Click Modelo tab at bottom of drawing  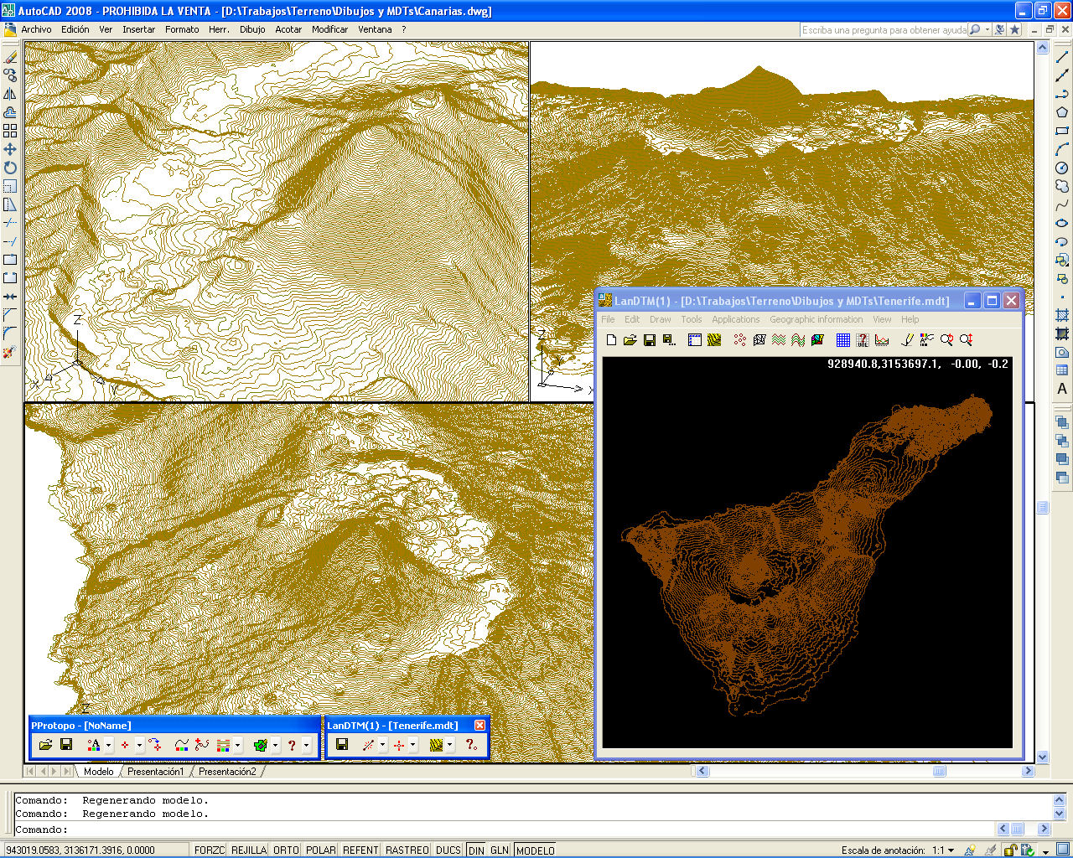tap(99, 772)
